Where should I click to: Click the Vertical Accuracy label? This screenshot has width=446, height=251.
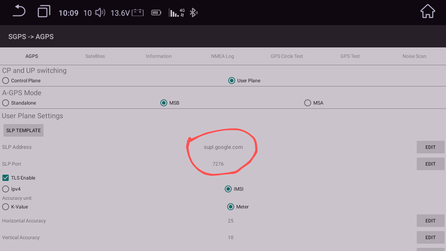coord(21,237)
